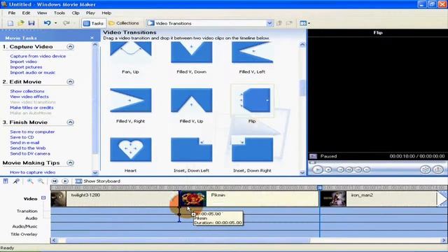Open the Tools menu
Screen dimensions: 448x252
coord(59,13)
